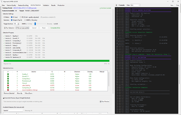Click the Reset button
The width and height of the screenshot is (181, 115).
(x=44, y=28)
